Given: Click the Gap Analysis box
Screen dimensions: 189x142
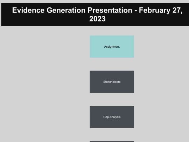Looking at the screenshot, I should click(112, 117).
